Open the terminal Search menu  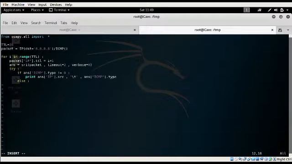point(36,23)
